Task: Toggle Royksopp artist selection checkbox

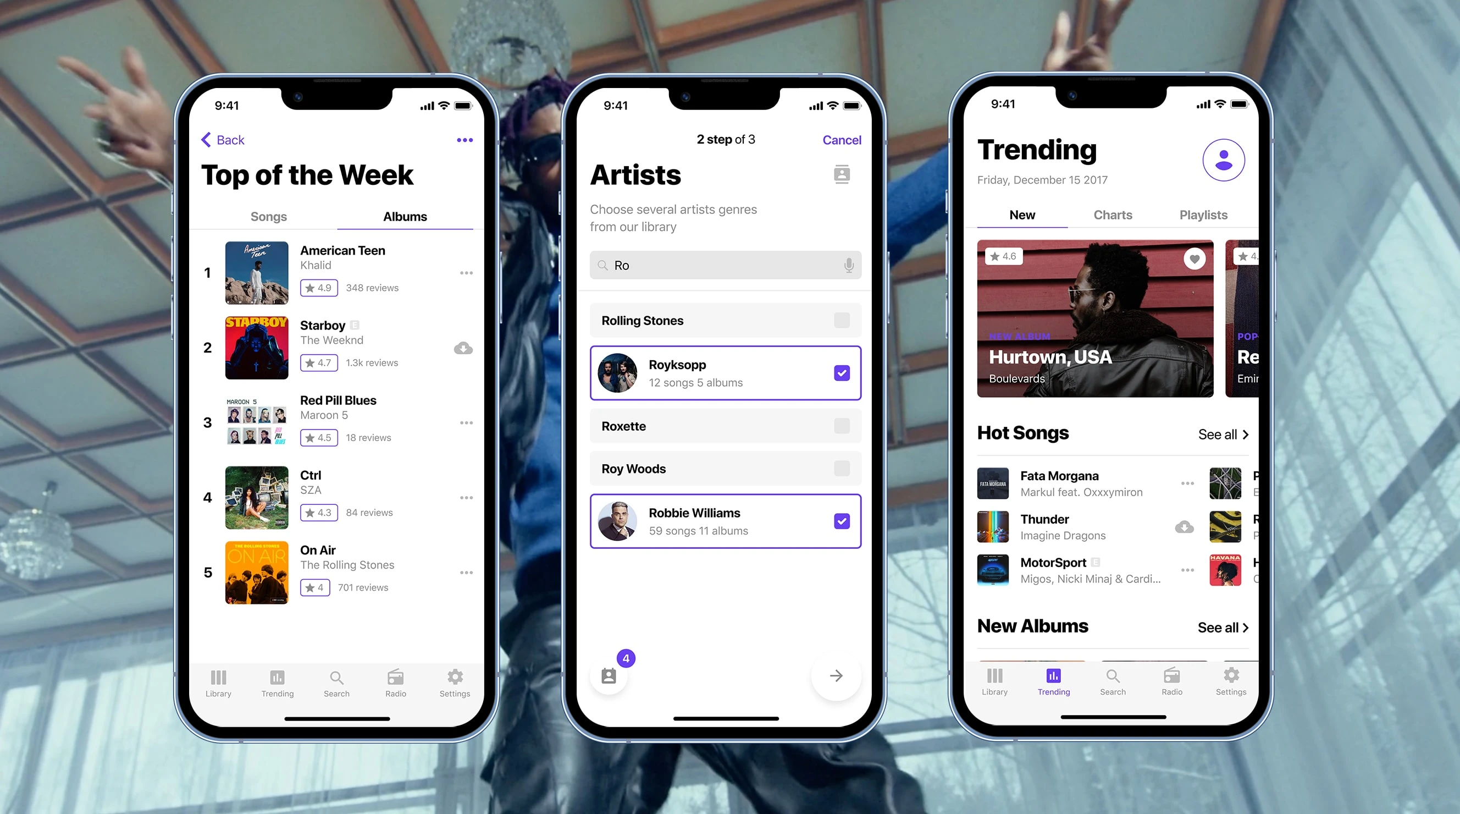Action: tap(841, 372)
